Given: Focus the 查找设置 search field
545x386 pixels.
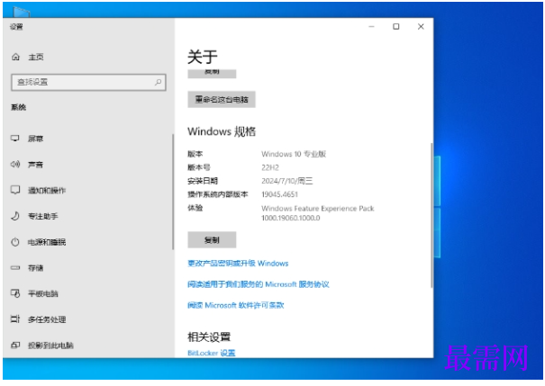Looking at the screenshot, I should click(x=88, y=82).
